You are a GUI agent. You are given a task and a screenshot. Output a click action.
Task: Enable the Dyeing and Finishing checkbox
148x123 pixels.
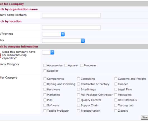(45, 84)
